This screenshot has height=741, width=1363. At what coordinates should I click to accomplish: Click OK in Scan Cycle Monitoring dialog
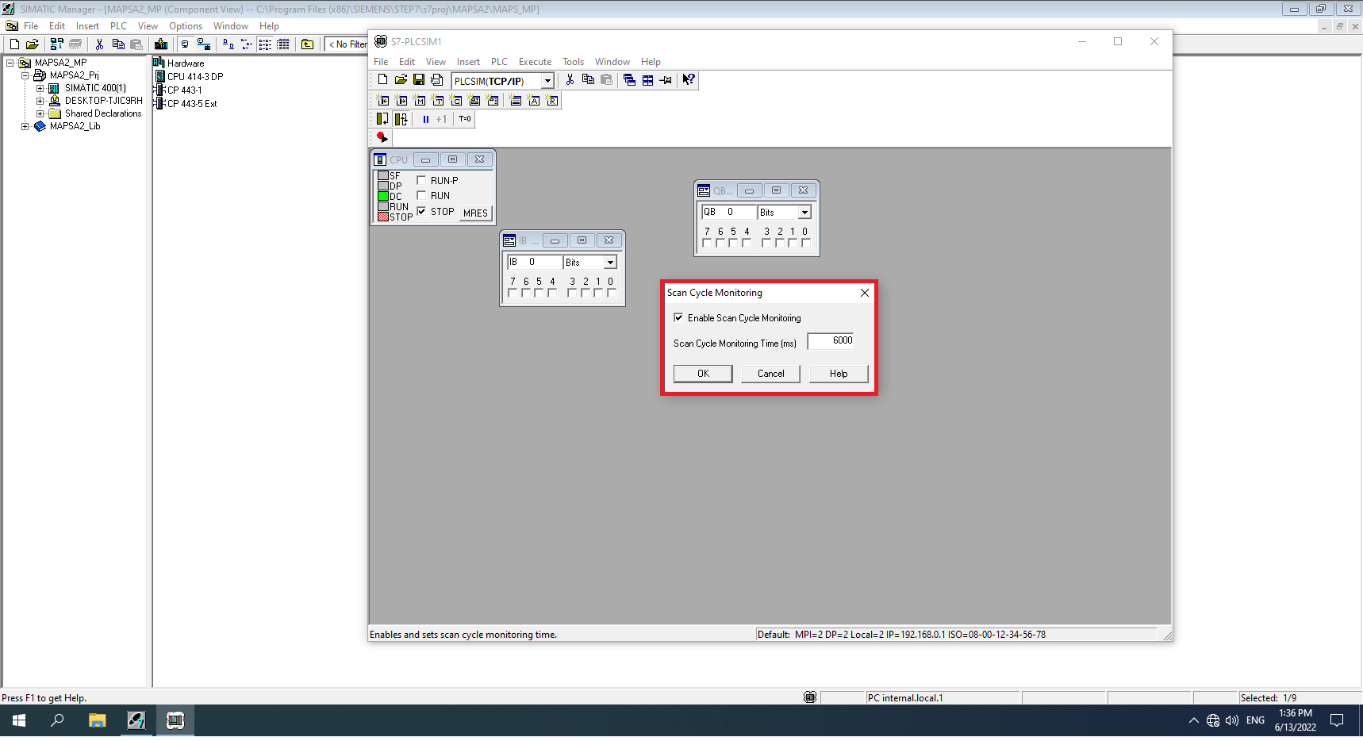click(703, 374)
